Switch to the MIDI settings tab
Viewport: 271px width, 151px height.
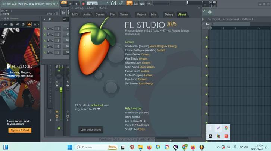click(75, 15)
